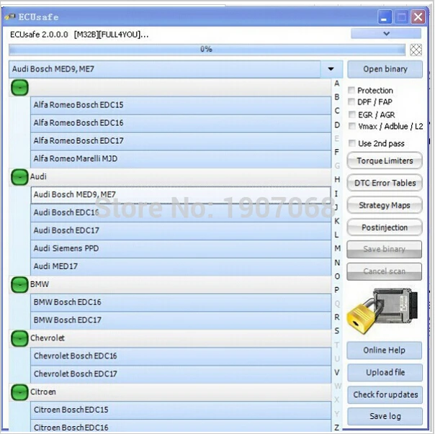Screen dimensions: 435x434
Task: Jump to letter S in index
Action: (x=337, y=331)
